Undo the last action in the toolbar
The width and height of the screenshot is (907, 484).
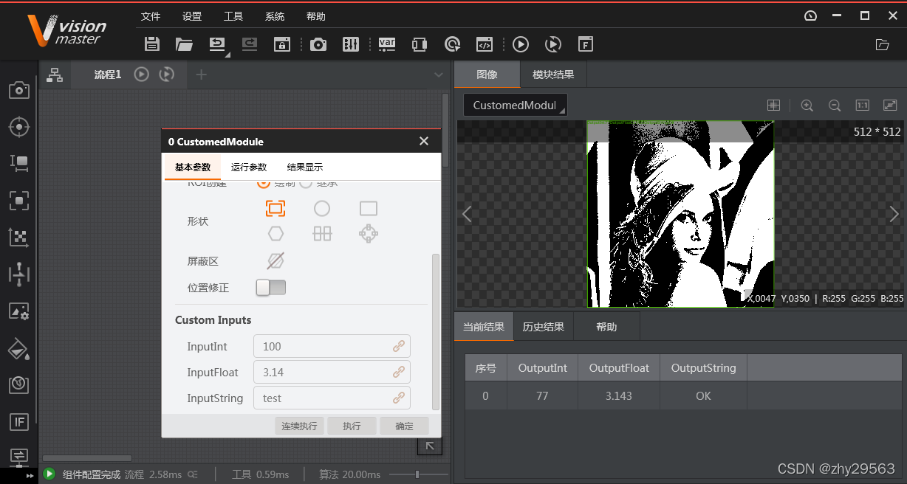coord(217,44)
